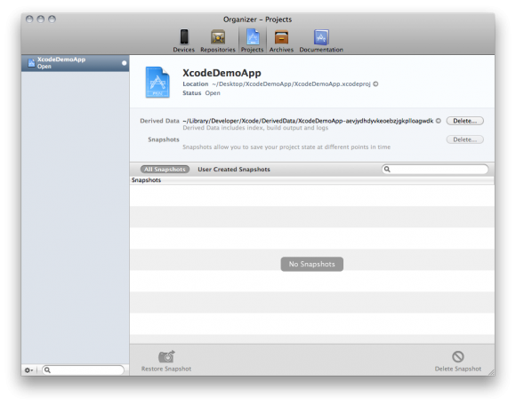516x405 pixels.
Task: Focus the snapshots search field
Action: [x=435, y=169]
